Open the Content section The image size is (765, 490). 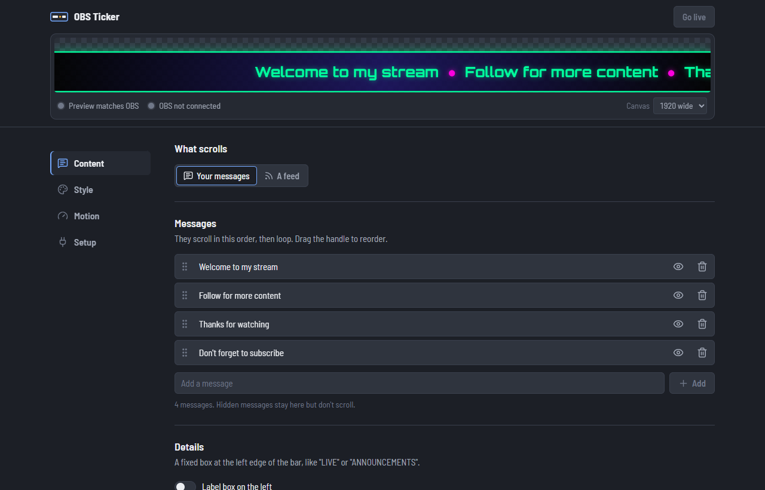(100, 163)
